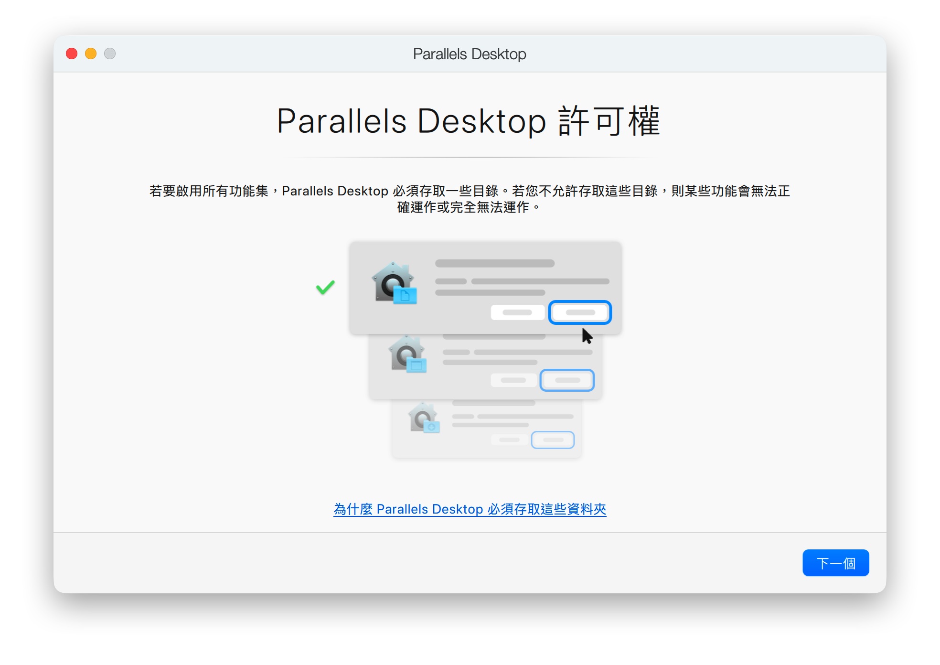Close the window with the red button
940x665 pixels.
click(x=72, y=54)
